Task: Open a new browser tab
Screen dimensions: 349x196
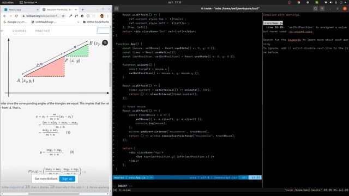Action: coord(83,10)
